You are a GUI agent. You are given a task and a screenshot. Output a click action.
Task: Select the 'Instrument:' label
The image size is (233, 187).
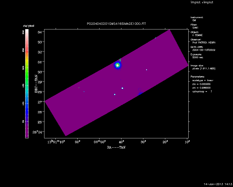197,17
